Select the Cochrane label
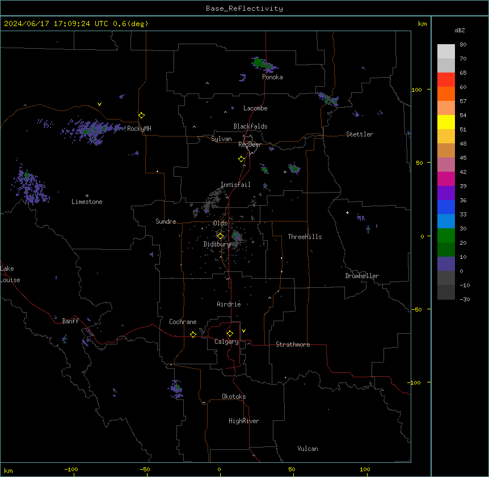The image size is (489, 477). (183, 322)
